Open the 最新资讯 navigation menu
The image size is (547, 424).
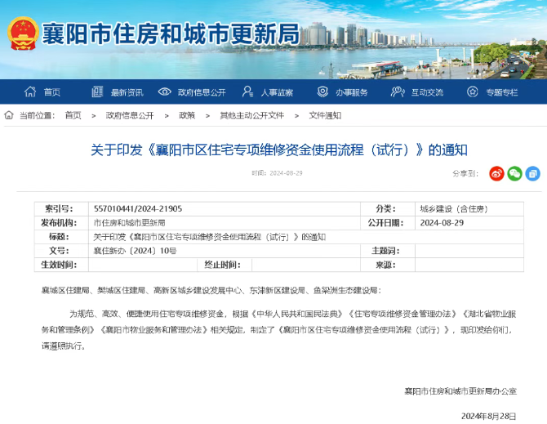[x=127, y=92]
